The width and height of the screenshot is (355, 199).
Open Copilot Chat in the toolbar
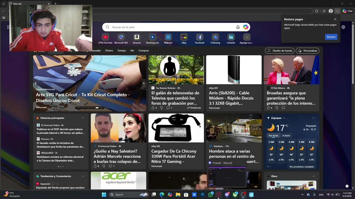pyautogui.click(x=347, y=11)
